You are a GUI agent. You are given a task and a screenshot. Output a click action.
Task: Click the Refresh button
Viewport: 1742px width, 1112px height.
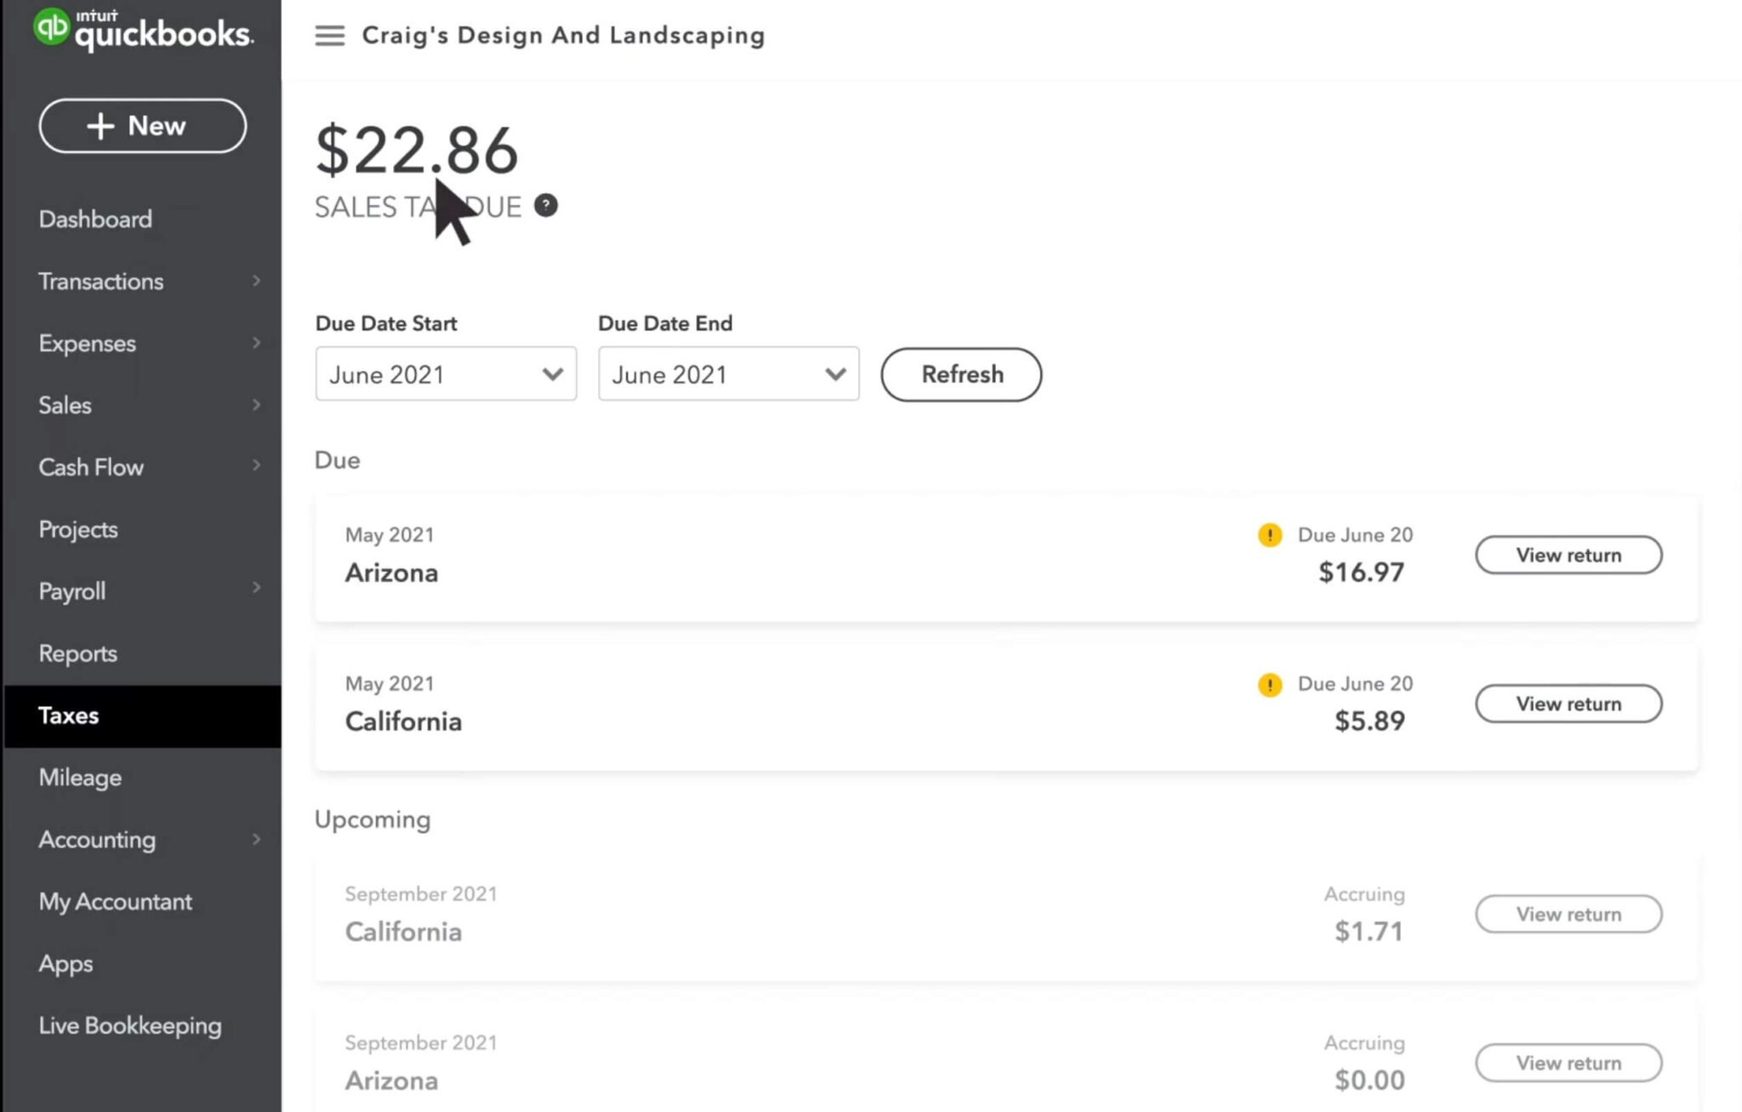coord(960,374)
